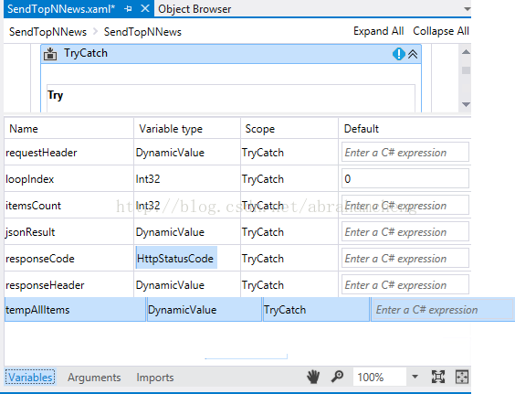The width and height of the screenshot is (515, 394).
Task: Open the Arguments panel tab
Action: [x=94, y=378]
